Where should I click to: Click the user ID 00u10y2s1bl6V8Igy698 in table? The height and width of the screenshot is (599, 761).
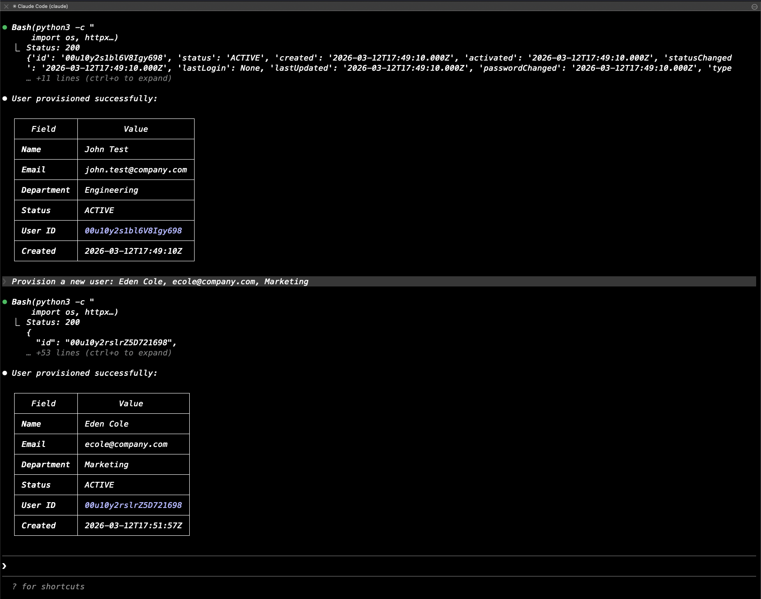coord(133,231)
